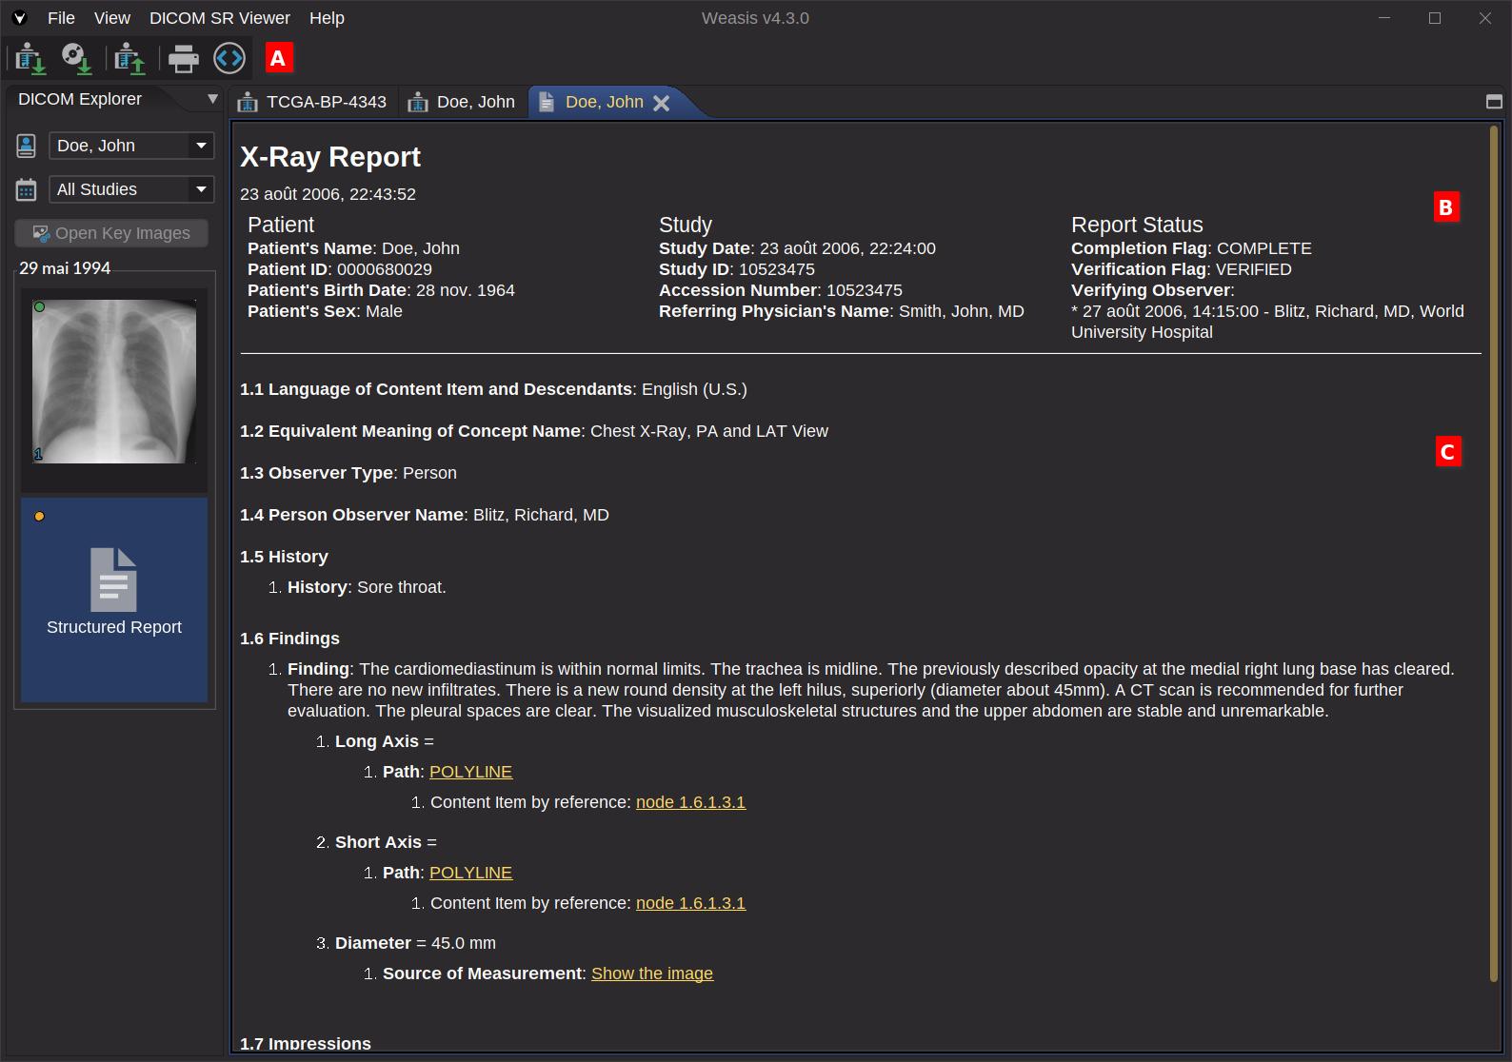Click the blue angle-brackets metadata icon

point(229,59)
